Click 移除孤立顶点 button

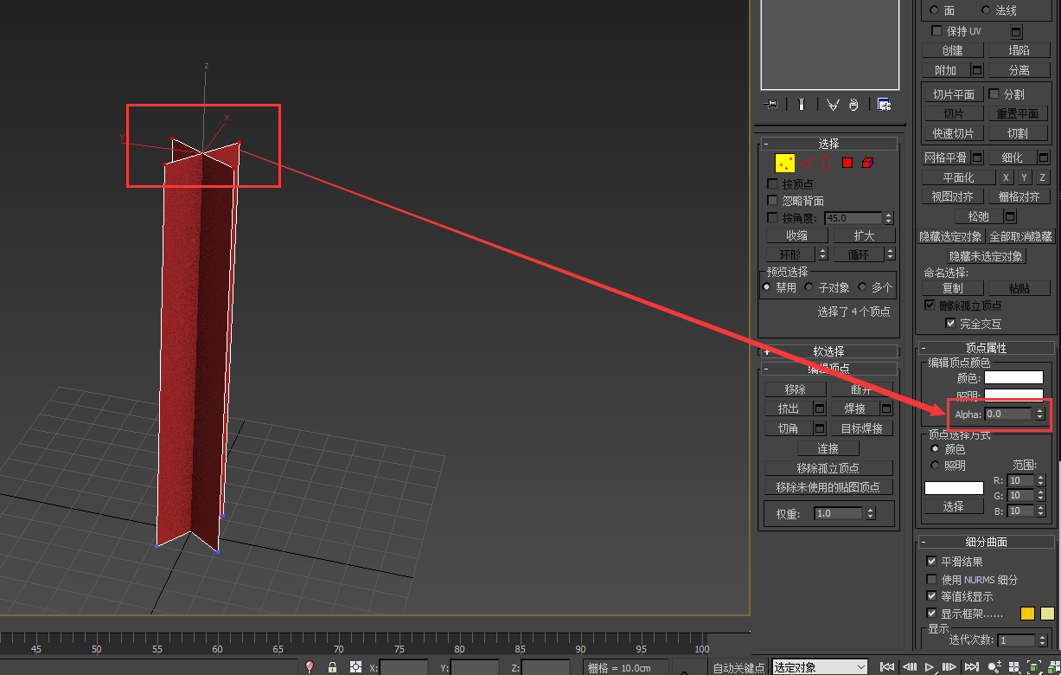(828, 467)
